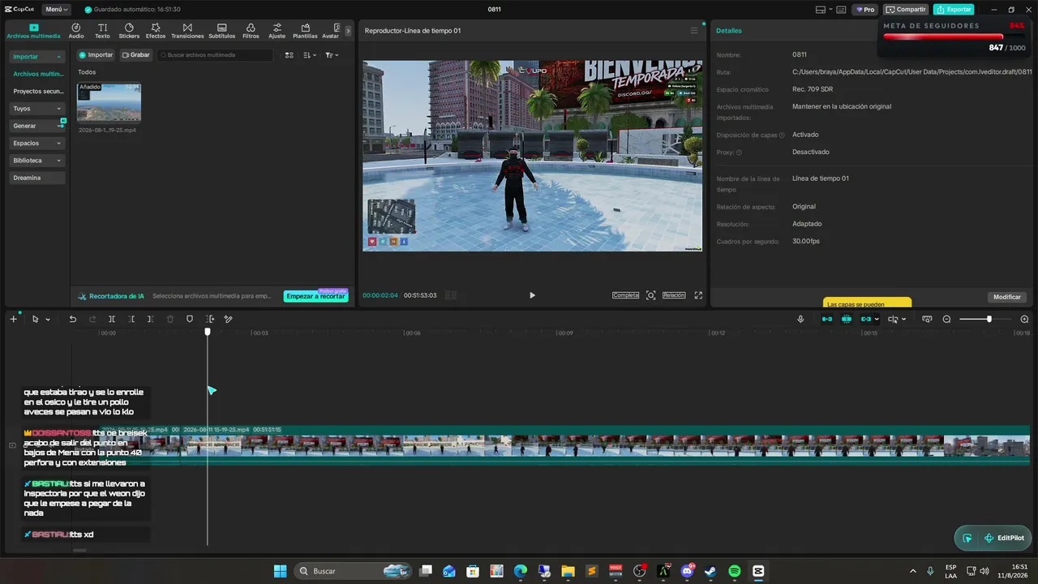Open the Menú dropdown
Viewport: 1038px width, 584px height.
tap(55, 10)
